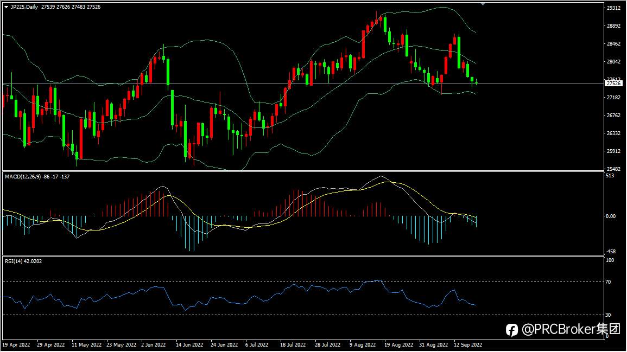Click date label 29 Apr 2022
Image resolution: width=627 pixels, height=352 pixels.
[51, 345]
